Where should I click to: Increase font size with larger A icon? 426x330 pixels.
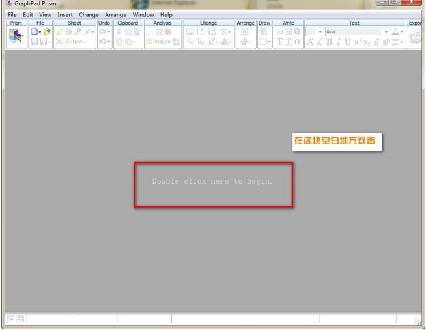click(x=310, y=42)
